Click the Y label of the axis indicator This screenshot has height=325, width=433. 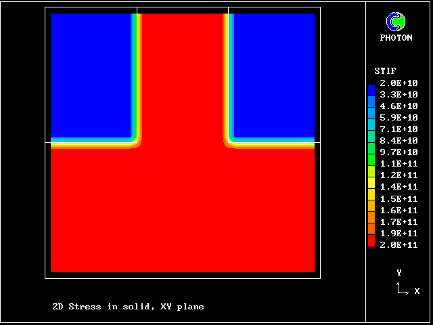pyautogui.click(x=399, y=273)
